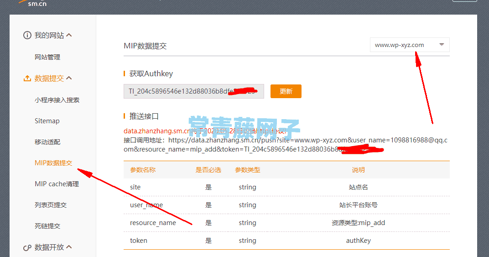The height and width of the screenshot is (257, 489).
Task: Click the 资源类型:mip_add description cell
Action: [359, 223]
